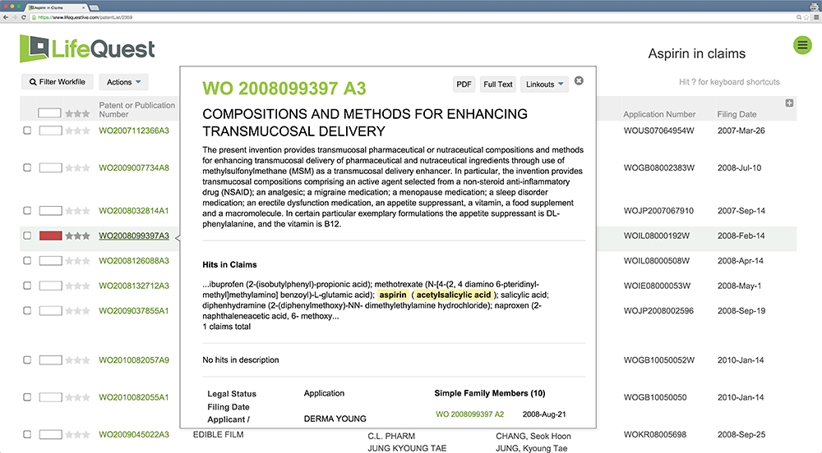
Task: Check the box for WO2008126088A3
Action: (x=27, y=260)
